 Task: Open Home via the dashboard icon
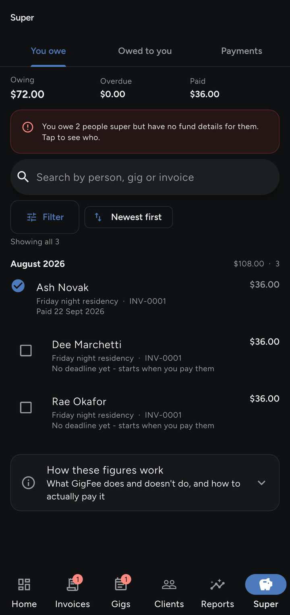[x=24, y=584]
